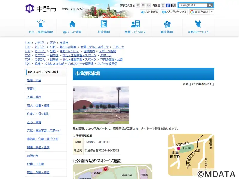Image resolution: width=239 pixels, height=179 pixels.
Task: Open the 言語を選択 language dropdown
Action: 202,12
